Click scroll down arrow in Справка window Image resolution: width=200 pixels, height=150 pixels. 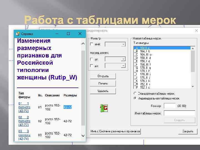point(83,136)
